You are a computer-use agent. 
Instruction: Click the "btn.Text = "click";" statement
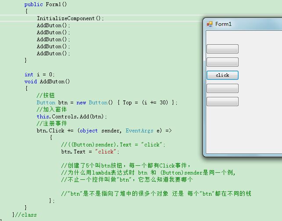click(x=90, y=152)
